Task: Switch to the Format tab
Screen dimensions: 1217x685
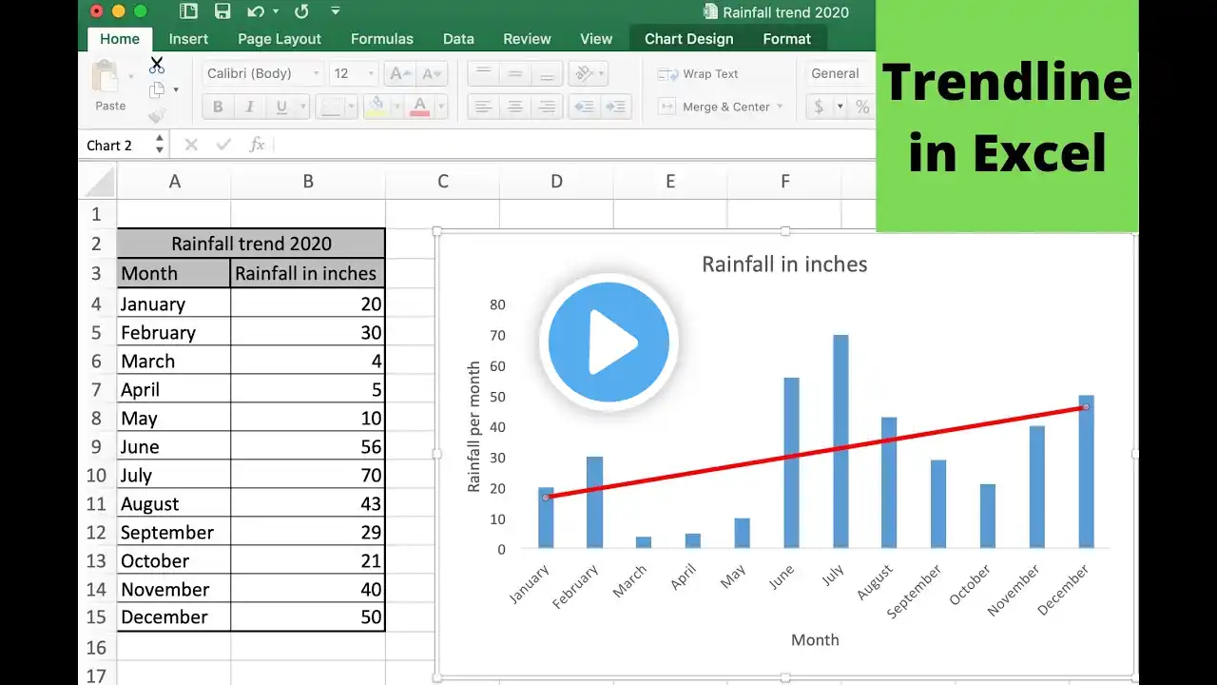Action: pyautogui.click(x=787, y=39)
